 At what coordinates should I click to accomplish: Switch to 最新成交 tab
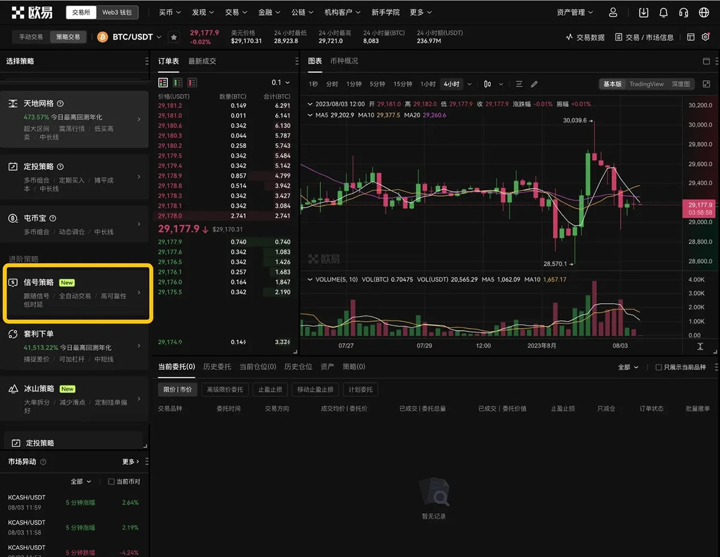coord(202,61)
